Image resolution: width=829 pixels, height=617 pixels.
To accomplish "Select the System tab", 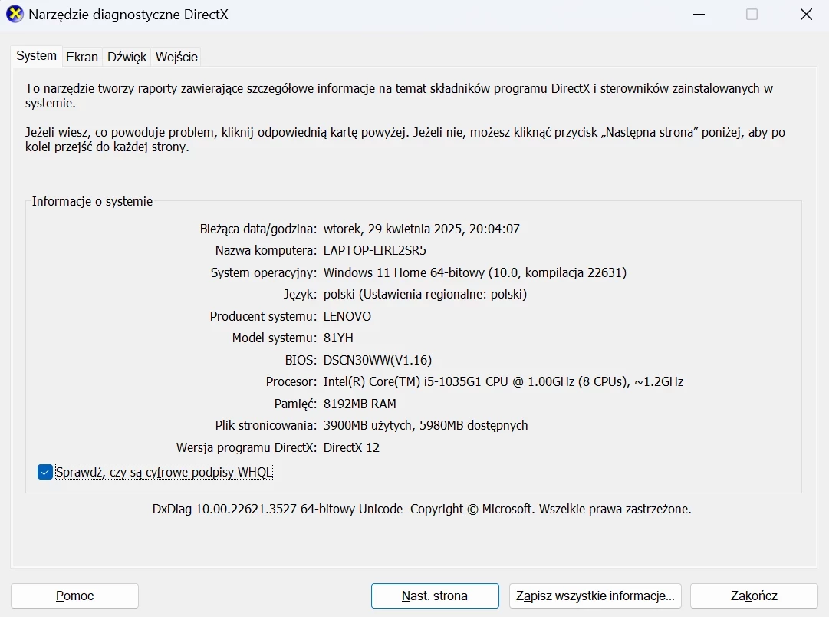I will tap(36, 56).
